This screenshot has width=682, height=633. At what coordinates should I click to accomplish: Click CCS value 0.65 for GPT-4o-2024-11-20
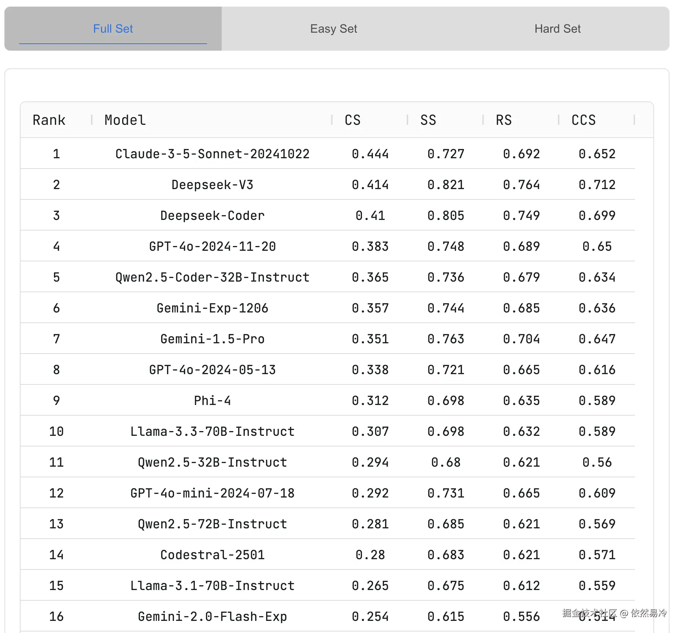597,246
